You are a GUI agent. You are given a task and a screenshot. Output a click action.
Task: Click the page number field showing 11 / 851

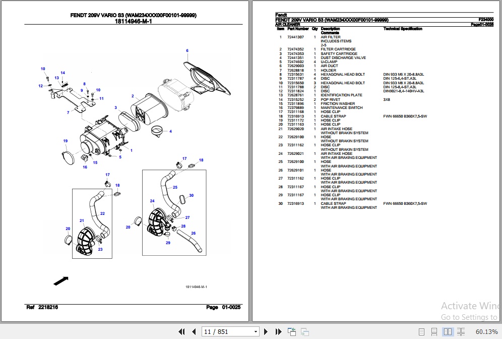(x=227, y=331)
